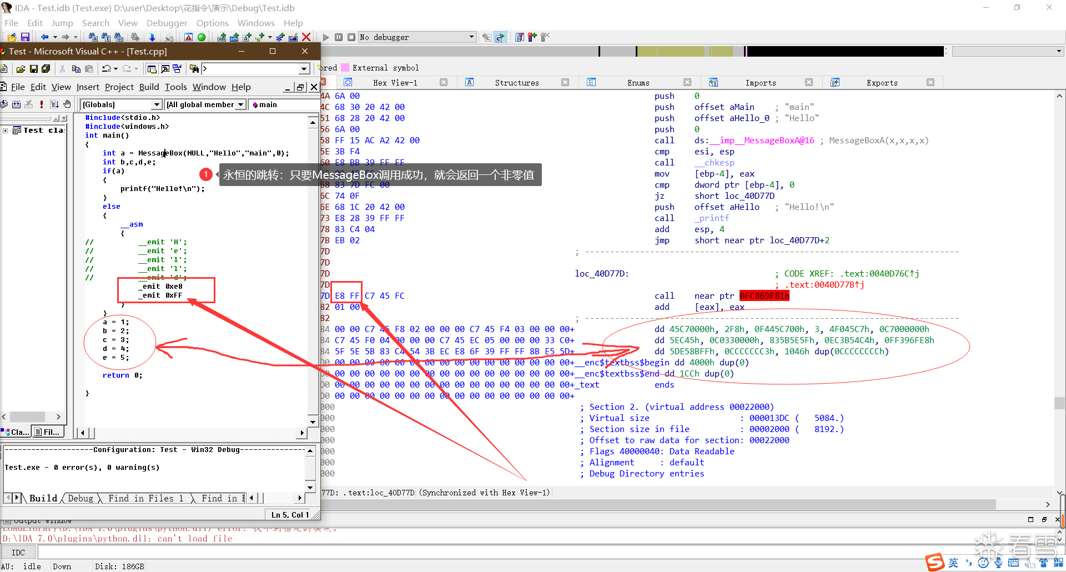Image resolution: width=1066 pixels, height=572 pixels.
Task: Click the Visual C++ Save All icon
Action: (x=46, y=69)
